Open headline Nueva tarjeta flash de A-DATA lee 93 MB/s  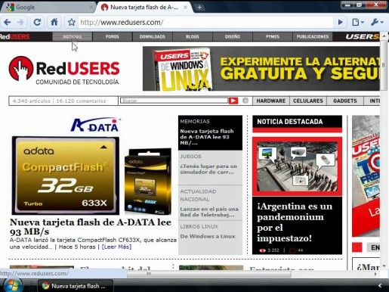[x=91, y=227]
